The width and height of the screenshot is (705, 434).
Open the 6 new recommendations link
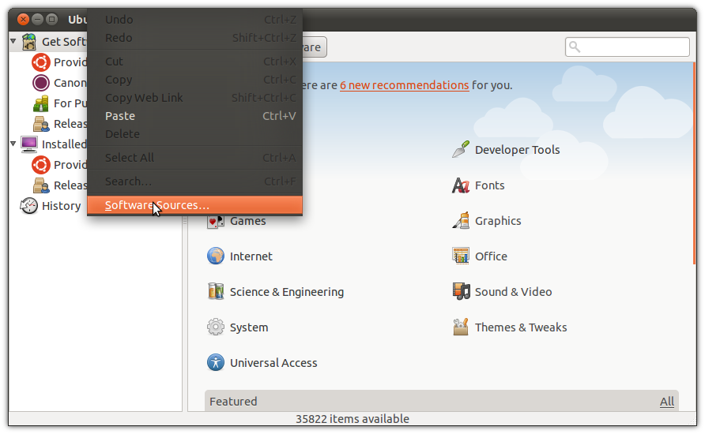coord(404,85)
